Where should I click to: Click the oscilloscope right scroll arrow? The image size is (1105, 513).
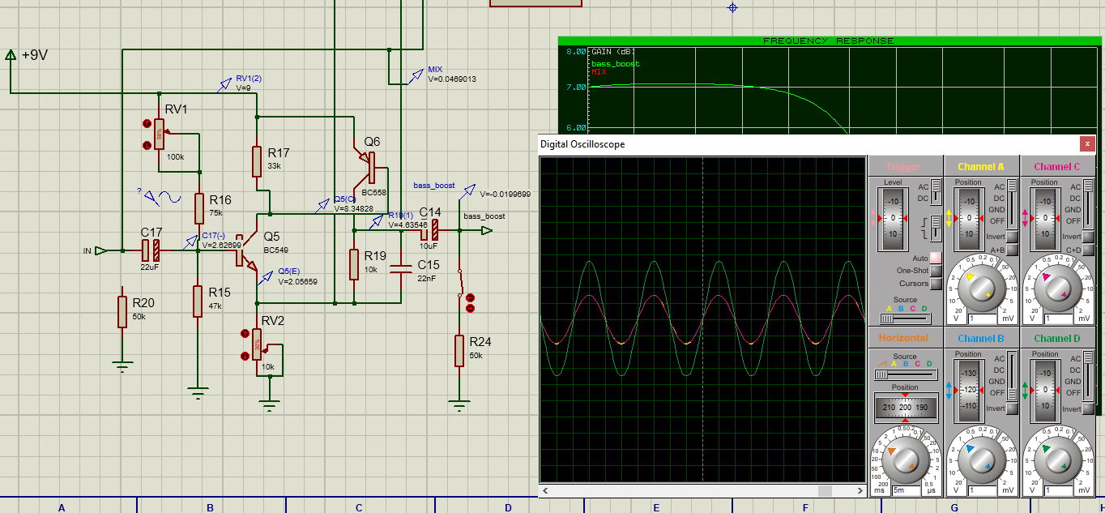(x=861, y=491)
